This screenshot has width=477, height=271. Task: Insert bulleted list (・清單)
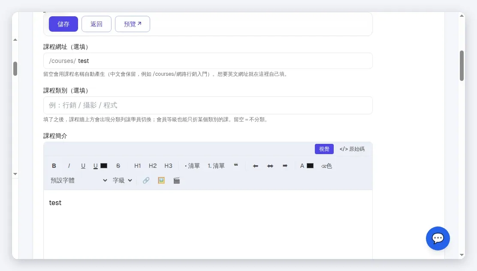(192, 166)
